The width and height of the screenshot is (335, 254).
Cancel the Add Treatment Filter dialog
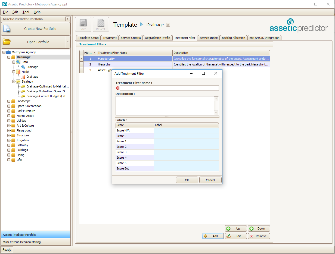210,180
